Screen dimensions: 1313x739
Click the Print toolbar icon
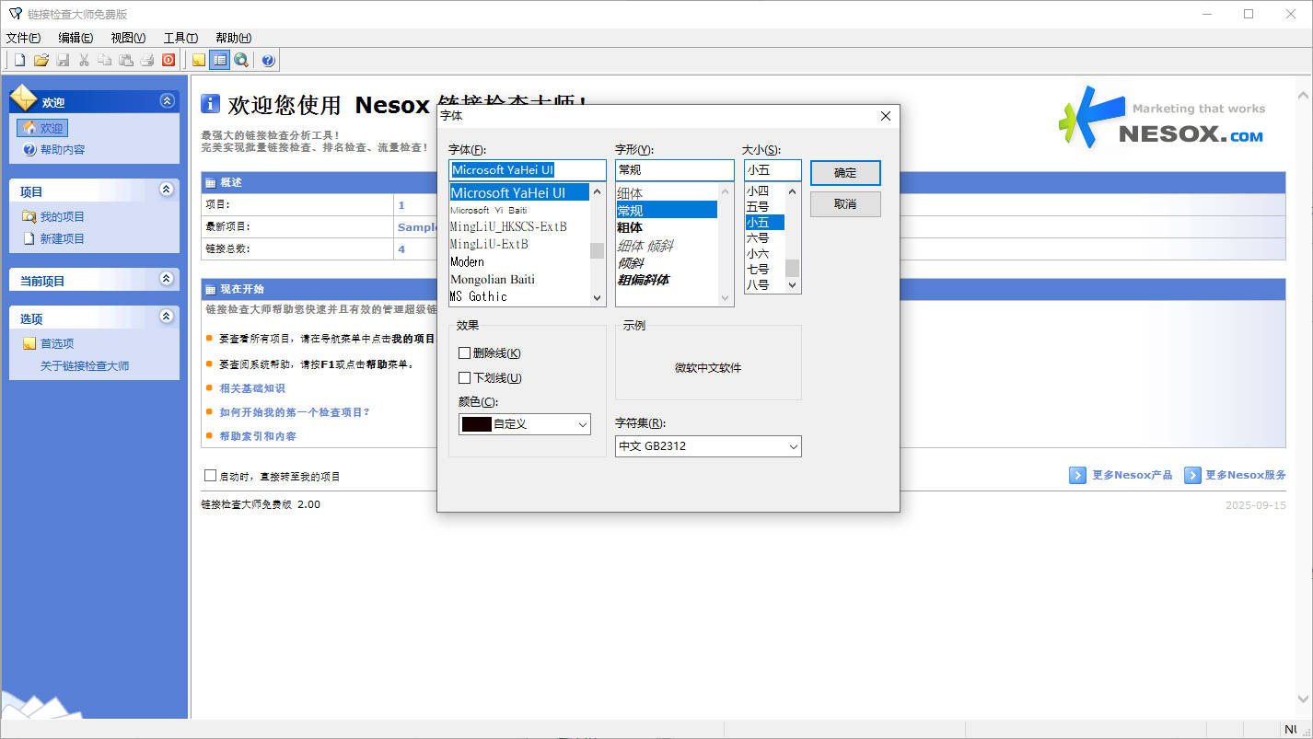[147, 60]
